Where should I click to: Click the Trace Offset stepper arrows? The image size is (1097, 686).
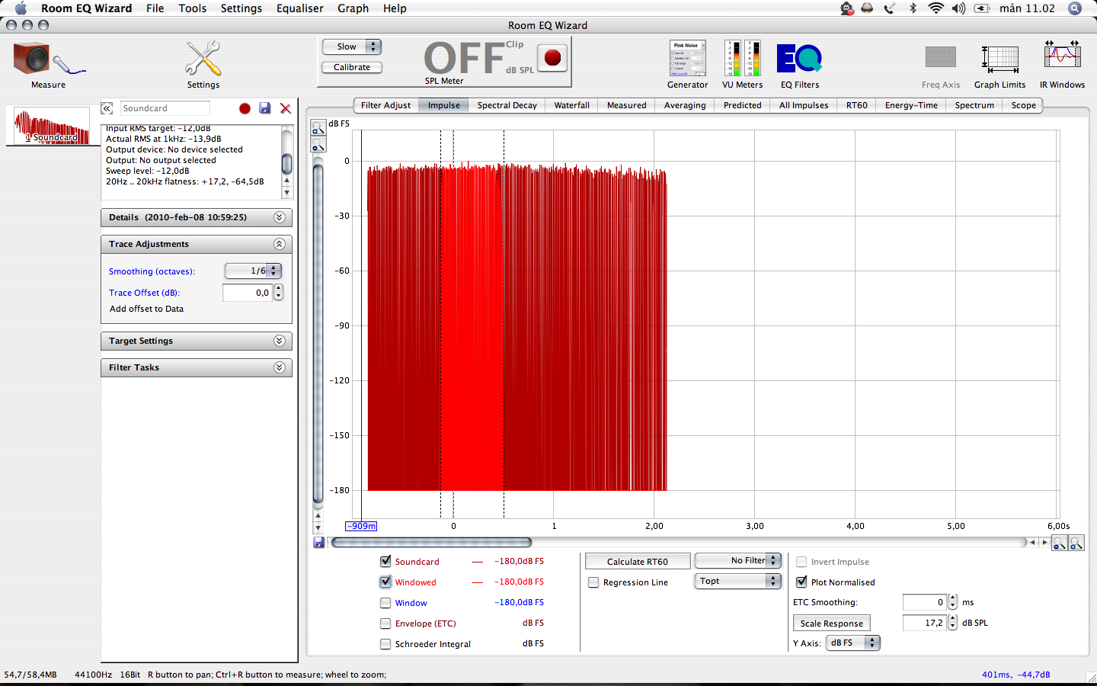tap(278, 293)
